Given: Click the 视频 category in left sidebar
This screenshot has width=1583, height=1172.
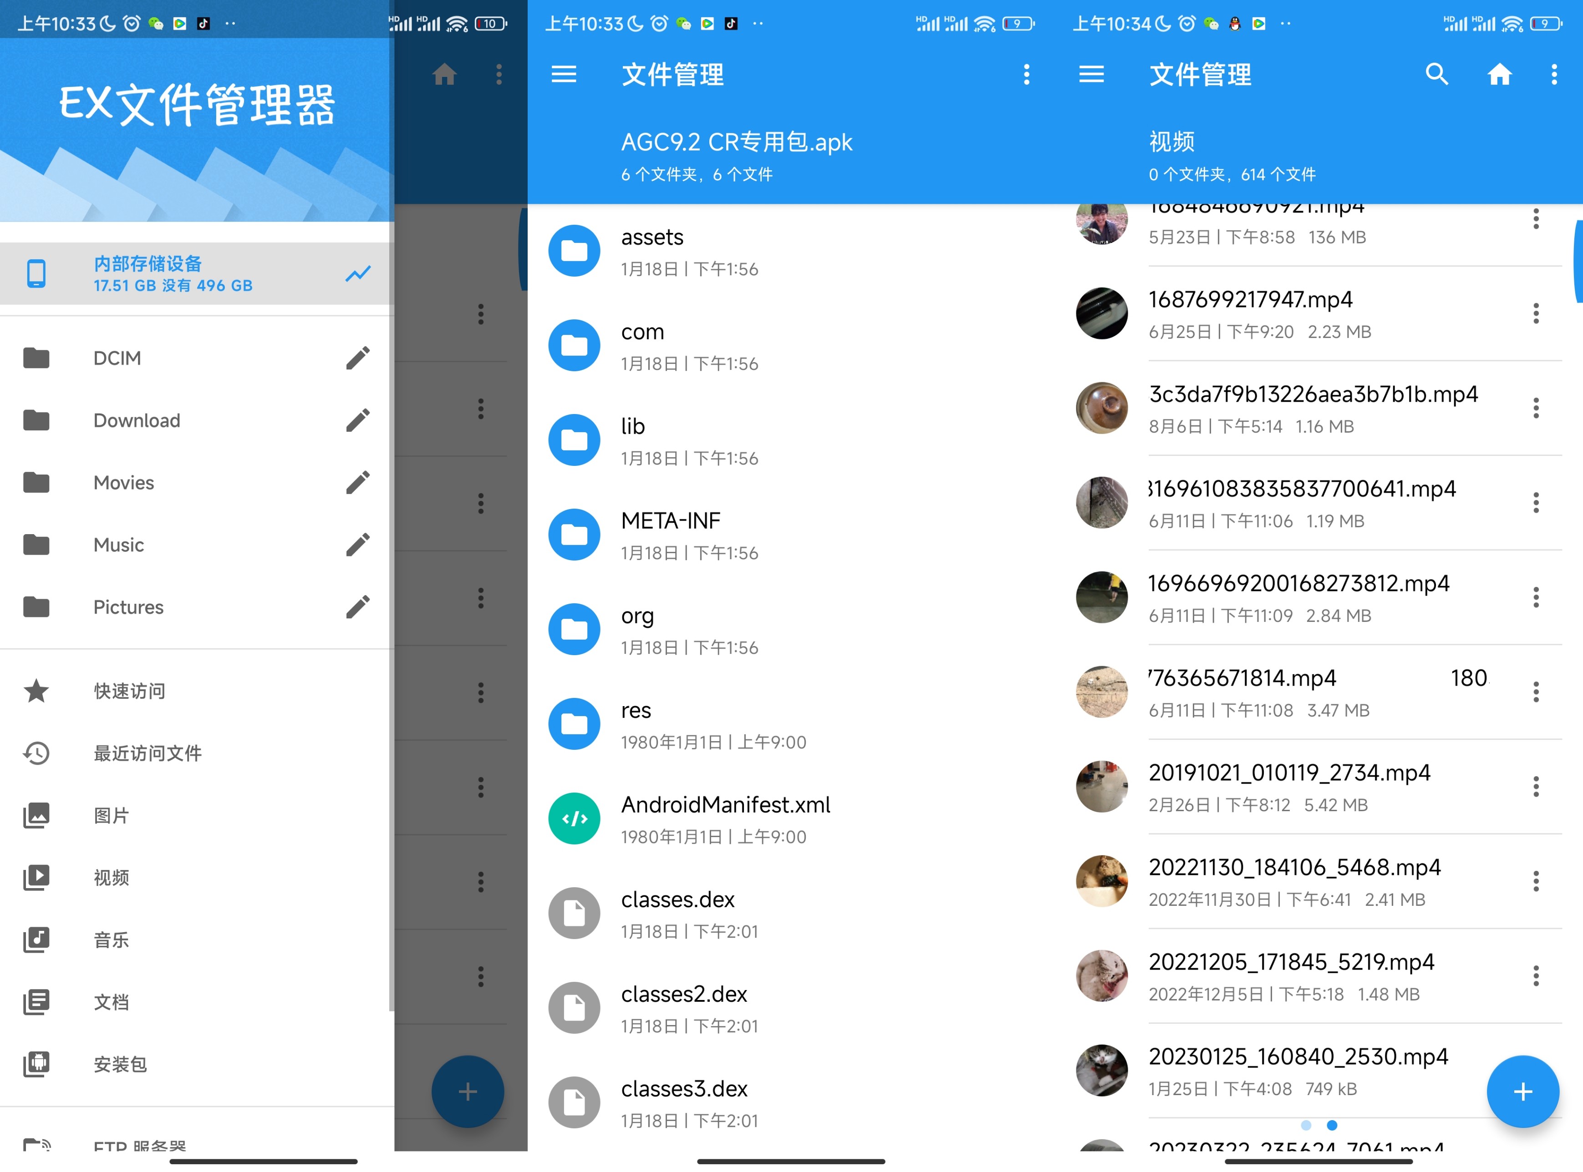Looking at the screenshot, I should coord(111,878).
